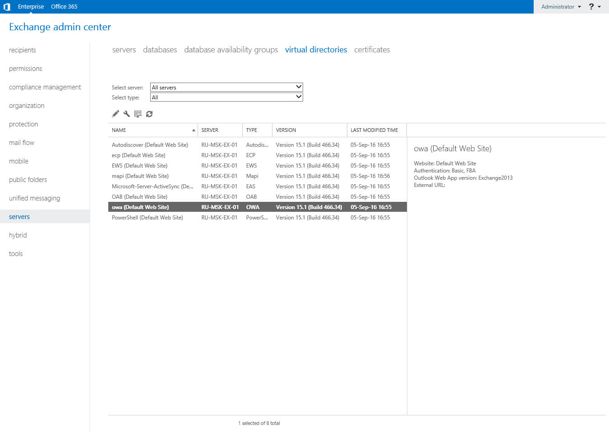Image resolution: width=609 pixels, height=438 pixels.
Task: Click the Authentication: Basic, FBA detail
Action: 445,171
